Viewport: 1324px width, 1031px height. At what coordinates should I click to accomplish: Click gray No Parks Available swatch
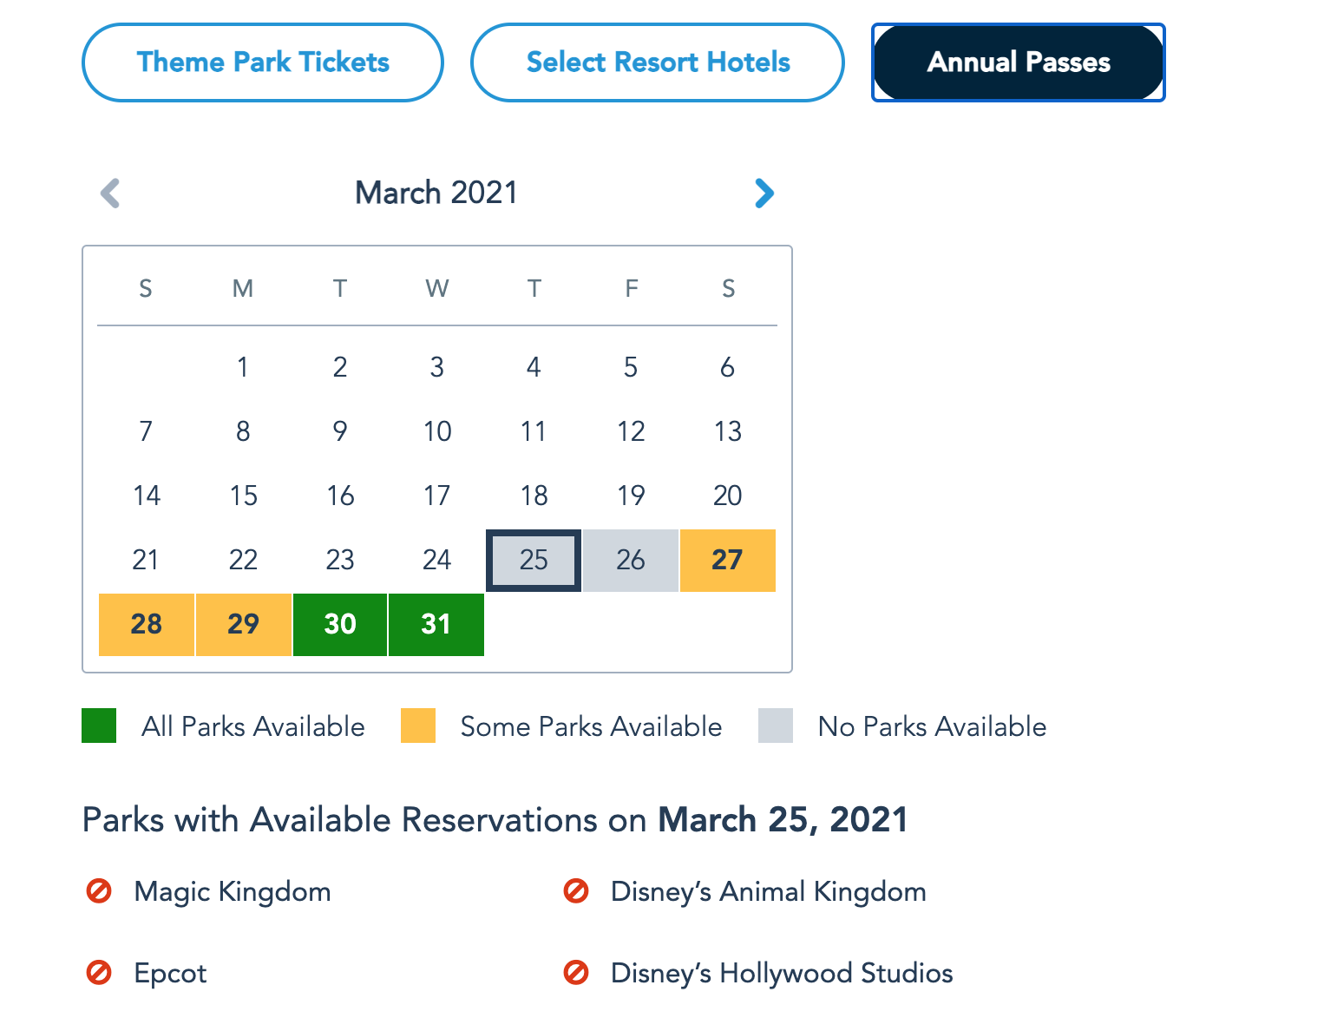tap(776, 726)
